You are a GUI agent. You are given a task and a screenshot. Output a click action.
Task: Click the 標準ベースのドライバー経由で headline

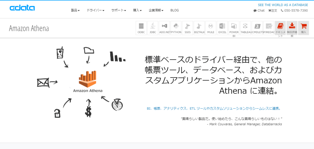(x=213, y=75)
